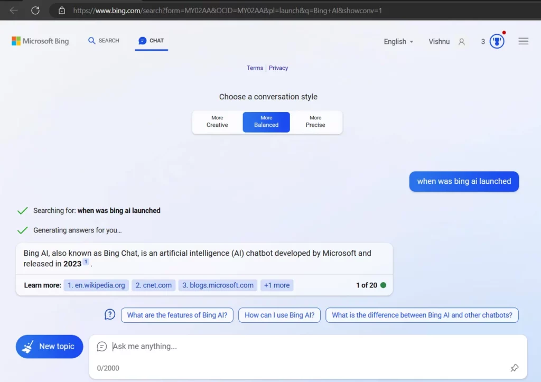Open the cnet.com source link

[154, 285]
